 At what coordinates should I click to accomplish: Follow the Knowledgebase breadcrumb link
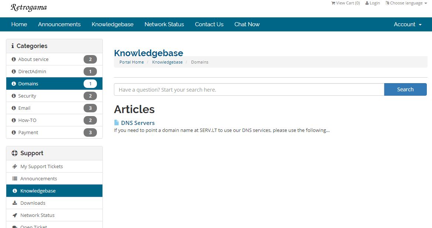click(167, 62)
